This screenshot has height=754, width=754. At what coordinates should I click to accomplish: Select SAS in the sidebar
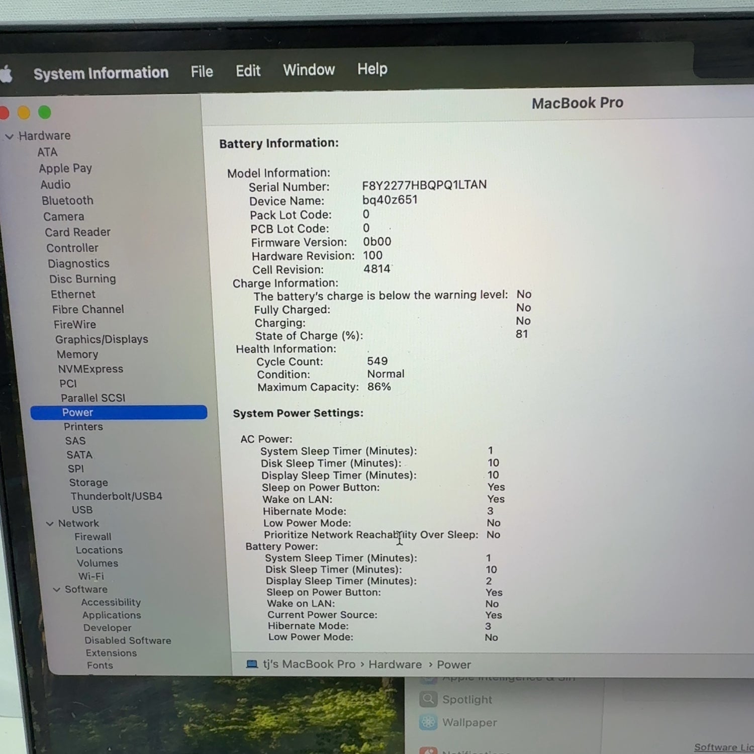click(75, 440)
